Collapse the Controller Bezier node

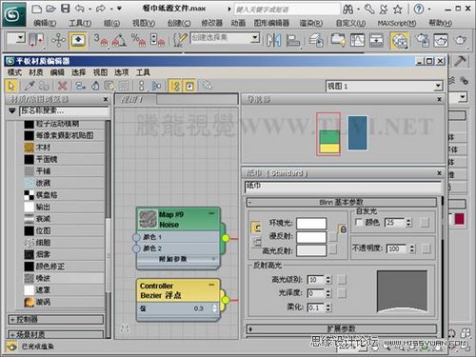211,285
